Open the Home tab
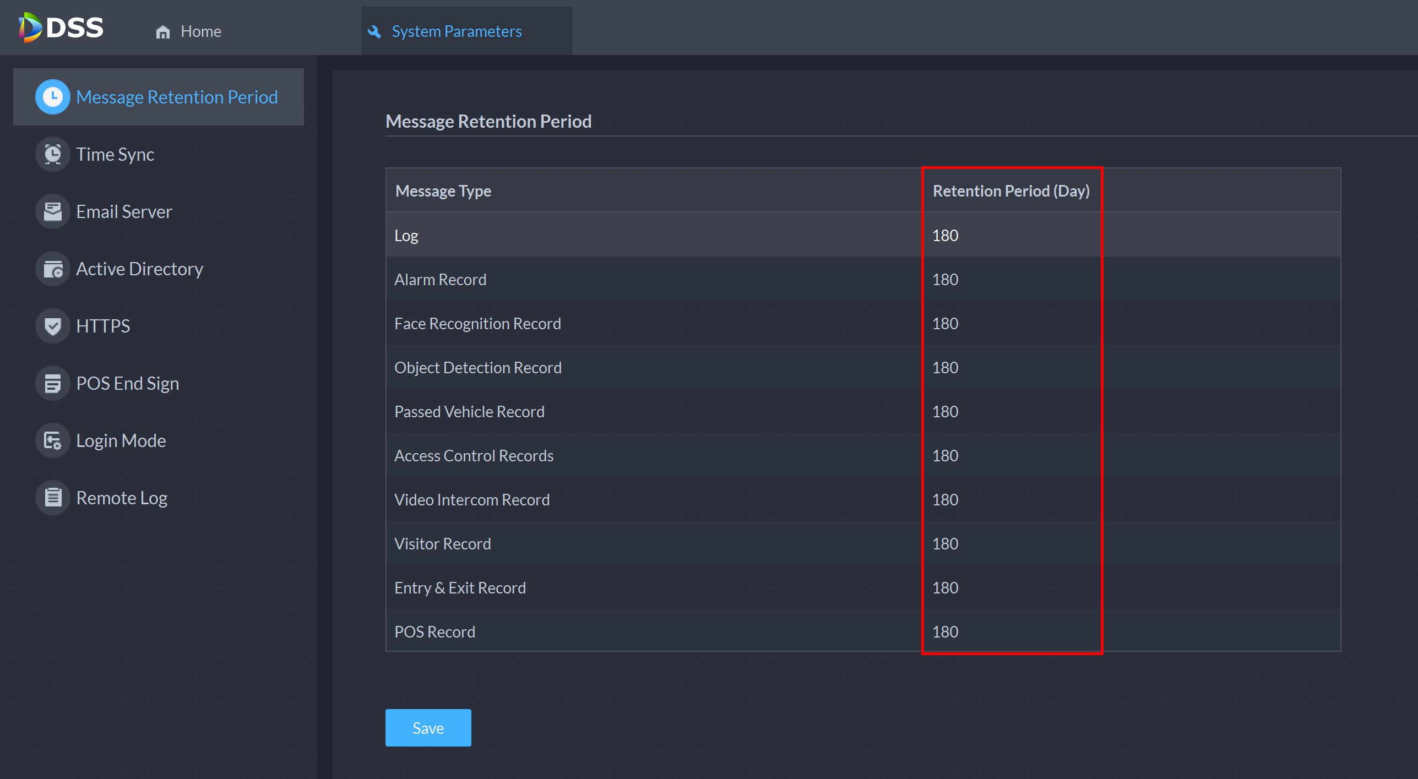1418x779 pixels. coord(189,31)
